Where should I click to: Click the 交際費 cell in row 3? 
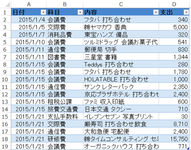coord(65,27)
